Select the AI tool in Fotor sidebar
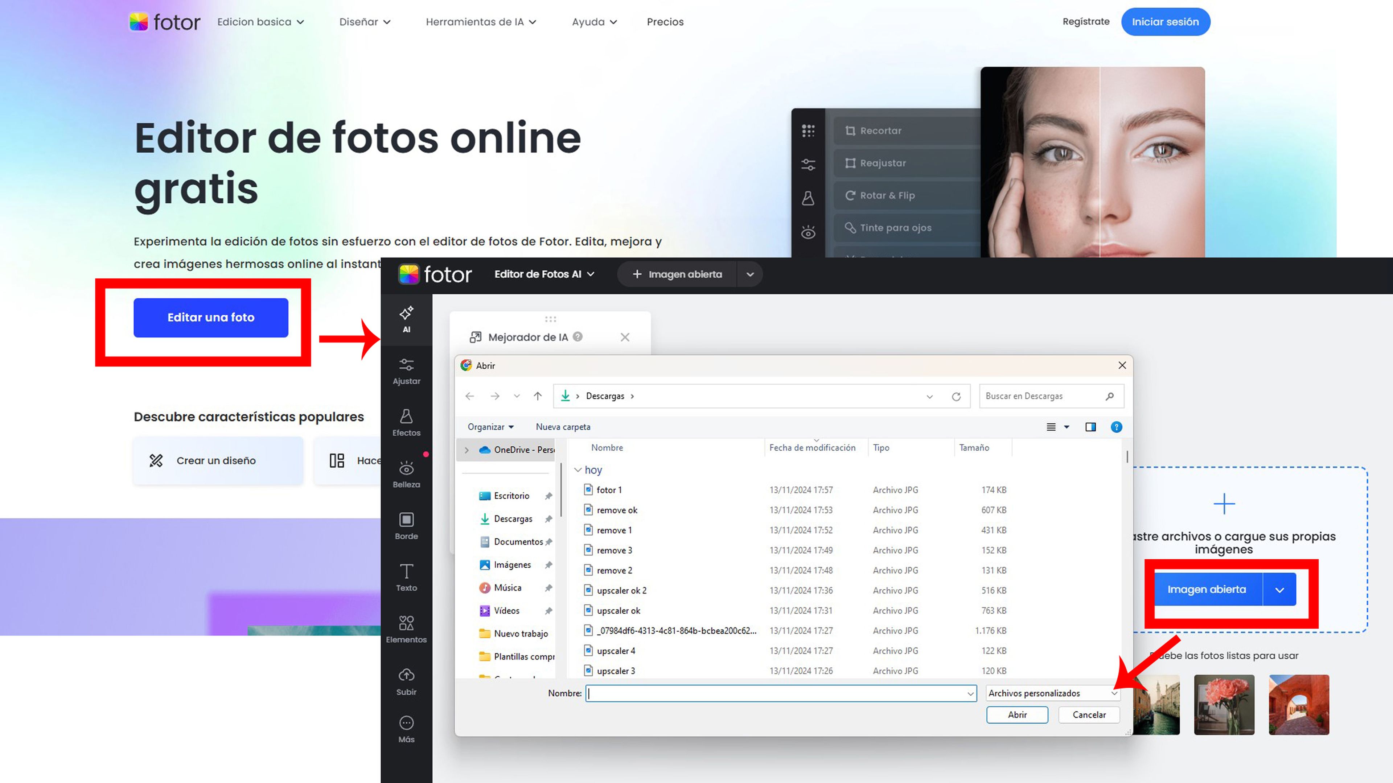Screen dimensions: 1393x783 click(406, 319)
